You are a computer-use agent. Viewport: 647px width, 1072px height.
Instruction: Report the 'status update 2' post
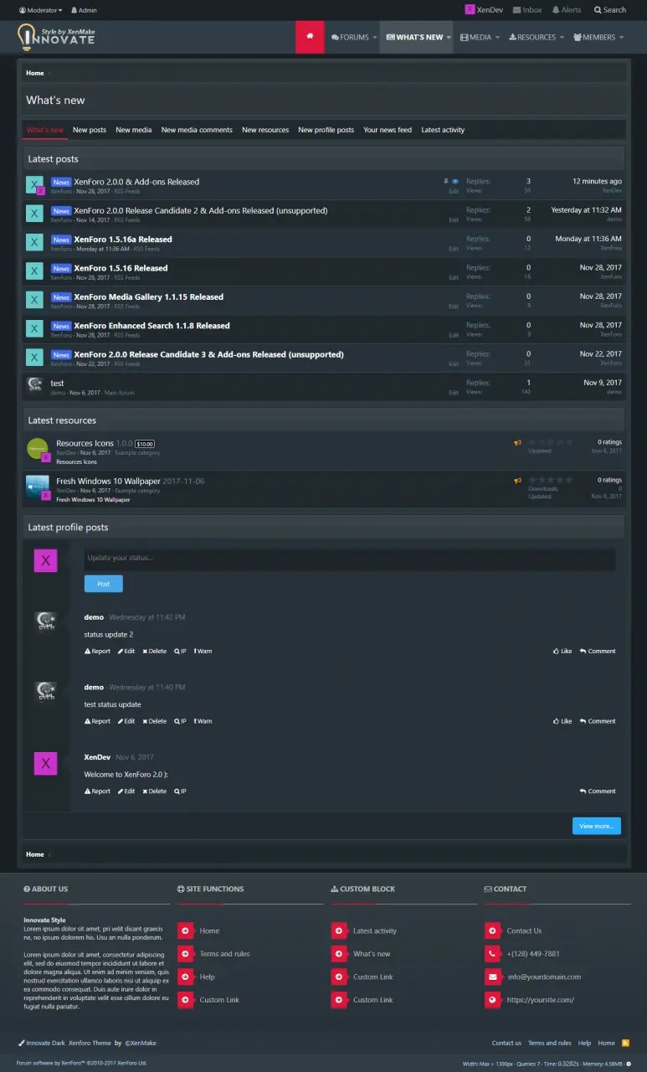pos(97,651)
